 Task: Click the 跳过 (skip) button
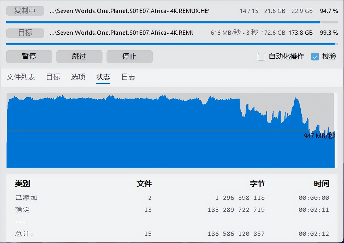(x=79, y=56)
